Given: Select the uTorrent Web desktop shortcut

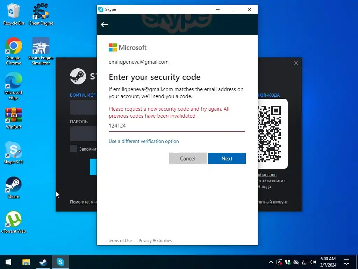Looking at the screenshot, I should (14, 222).
